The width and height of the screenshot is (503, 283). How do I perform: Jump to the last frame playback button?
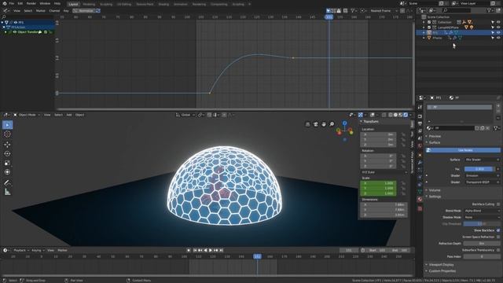click(x=222, y=250)
